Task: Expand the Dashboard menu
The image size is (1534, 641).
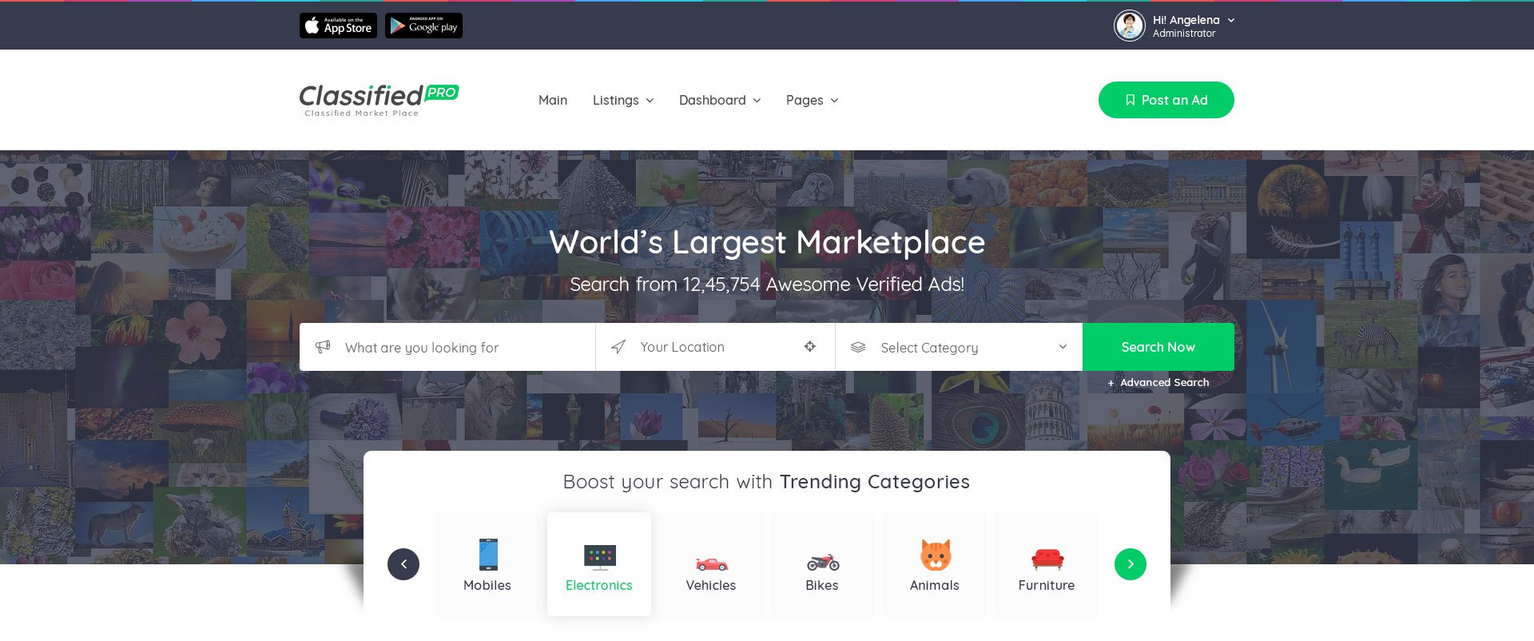Action: (x=719, y=100)
